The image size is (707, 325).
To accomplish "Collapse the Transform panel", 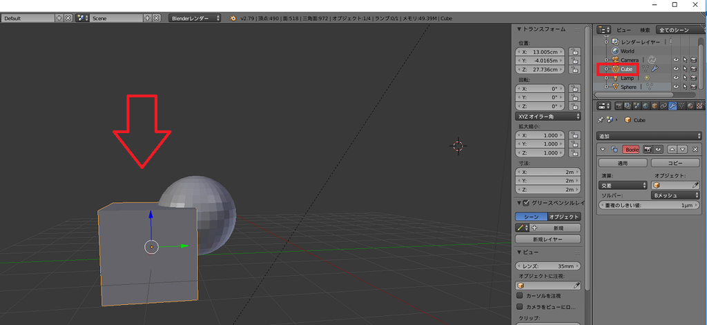I will 519,29.
